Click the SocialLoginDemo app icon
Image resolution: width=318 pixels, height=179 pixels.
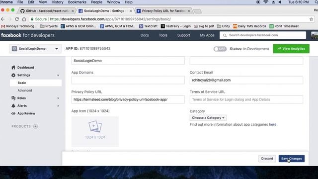click(14, 49)
